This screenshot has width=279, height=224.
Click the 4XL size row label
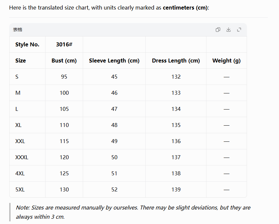(x=20, y=173)
